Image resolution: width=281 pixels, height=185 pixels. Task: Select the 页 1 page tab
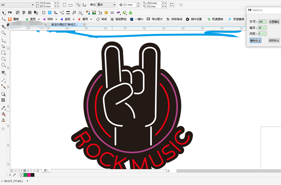[46, 171]
